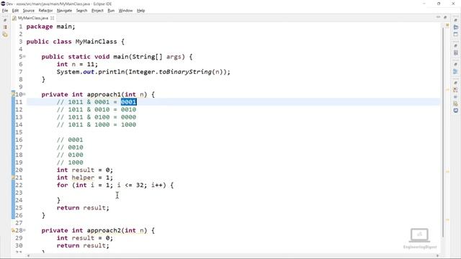Click the highlighted '0001' selection on line 11
The height and width of the screenshot is (259, 461).
pyautogui.click(x=128, y=102)
